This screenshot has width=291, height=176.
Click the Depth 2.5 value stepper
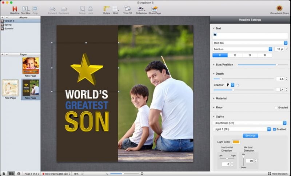286,79
